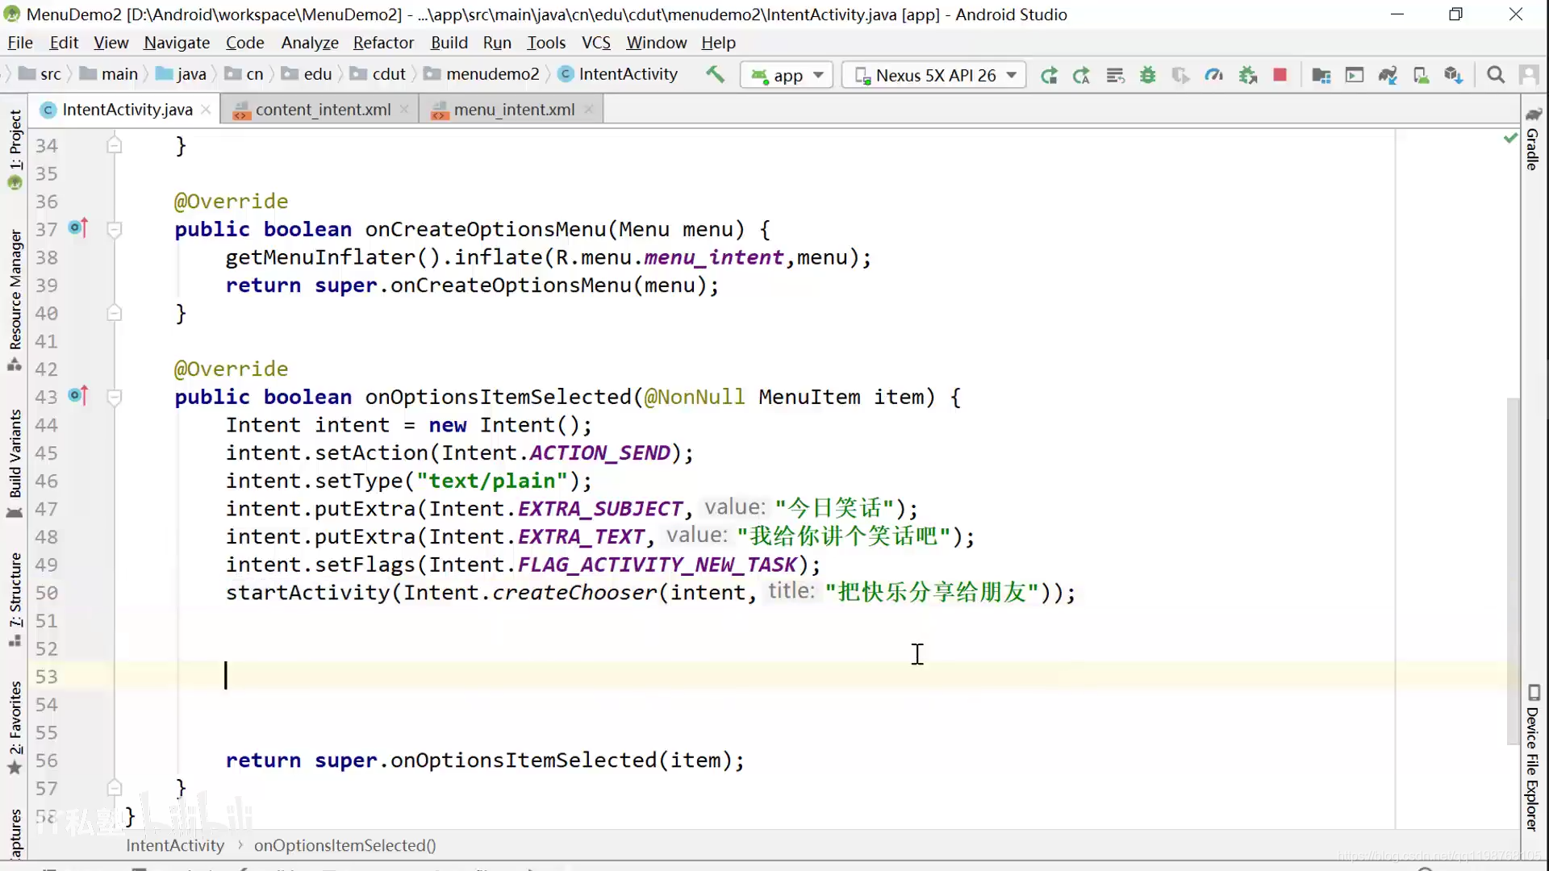The width and height of the screenshot is (1549, 871).
Task: Close the menu_intent.xml tab
Action: [589, 110]
